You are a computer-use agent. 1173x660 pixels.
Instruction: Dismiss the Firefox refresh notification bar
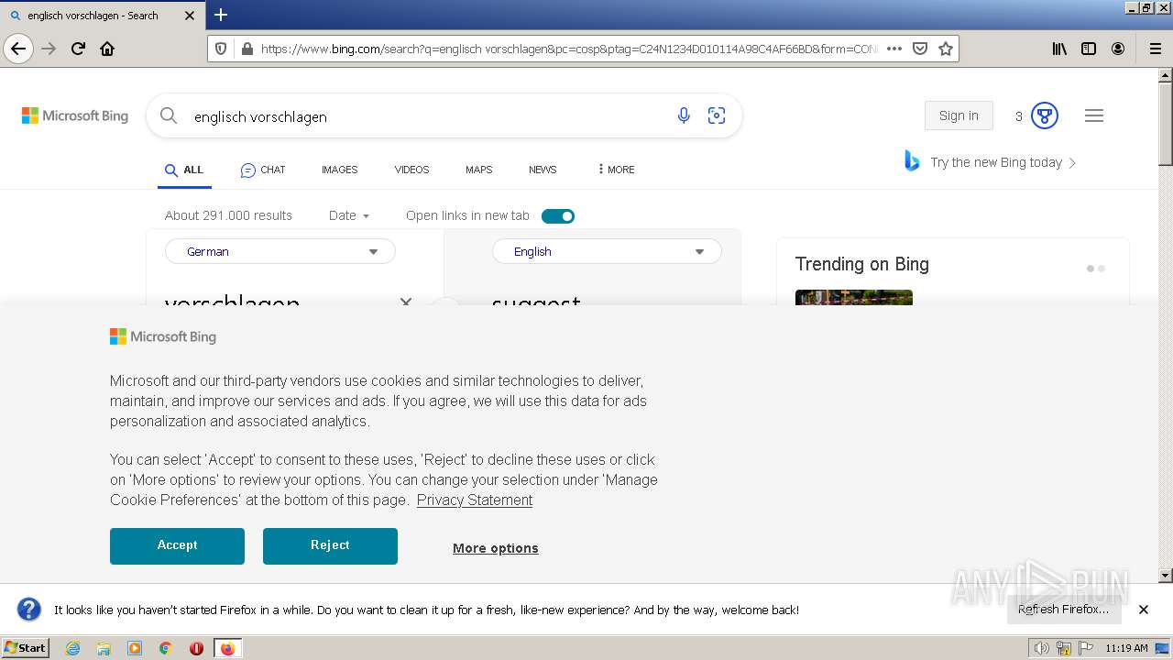(x=1144, y=610)
